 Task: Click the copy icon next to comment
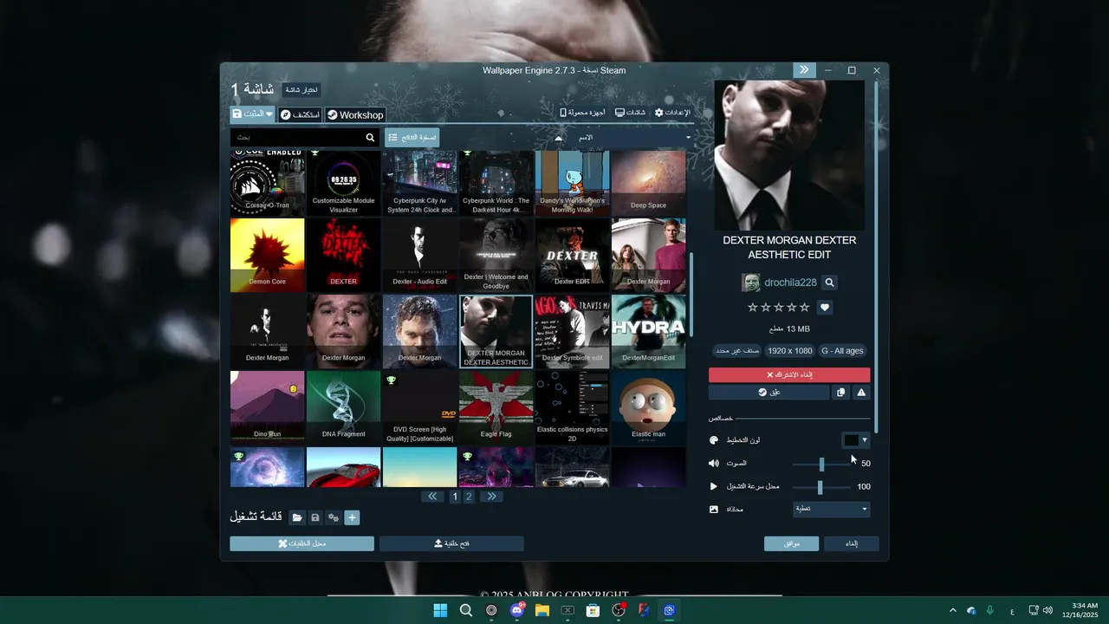pyautogui.click(x=840, y=393)
